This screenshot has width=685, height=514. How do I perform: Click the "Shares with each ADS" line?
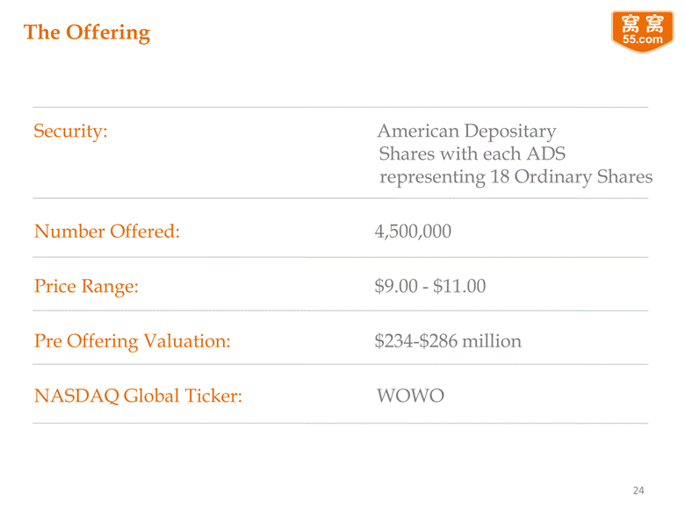[472, 154]
